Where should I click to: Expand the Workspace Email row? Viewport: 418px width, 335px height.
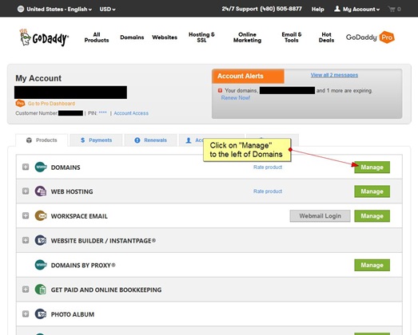point(26,216)
